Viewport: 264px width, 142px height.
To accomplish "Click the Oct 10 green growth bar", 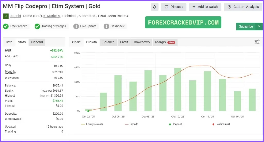I will tap(178, 90).
